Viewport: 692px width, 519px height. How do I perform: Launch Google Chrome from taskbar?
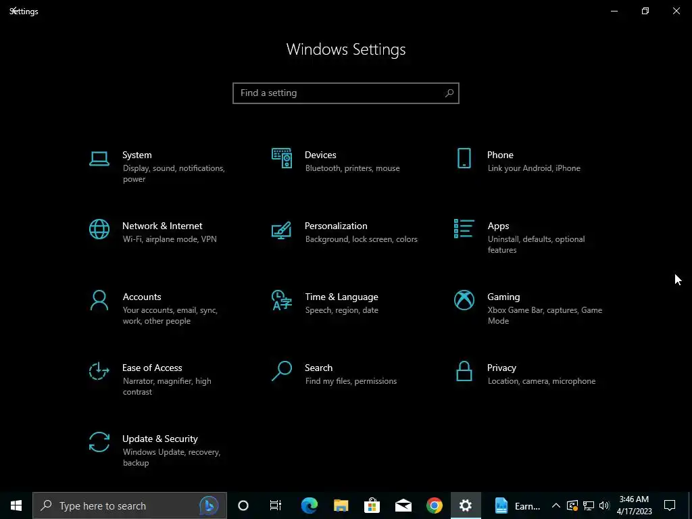tap(435, 505)
